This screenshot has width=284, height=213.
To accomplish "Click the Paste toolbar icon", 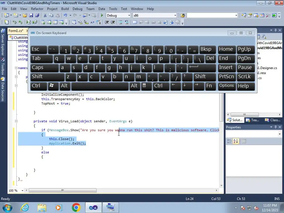I will [57, 16].
